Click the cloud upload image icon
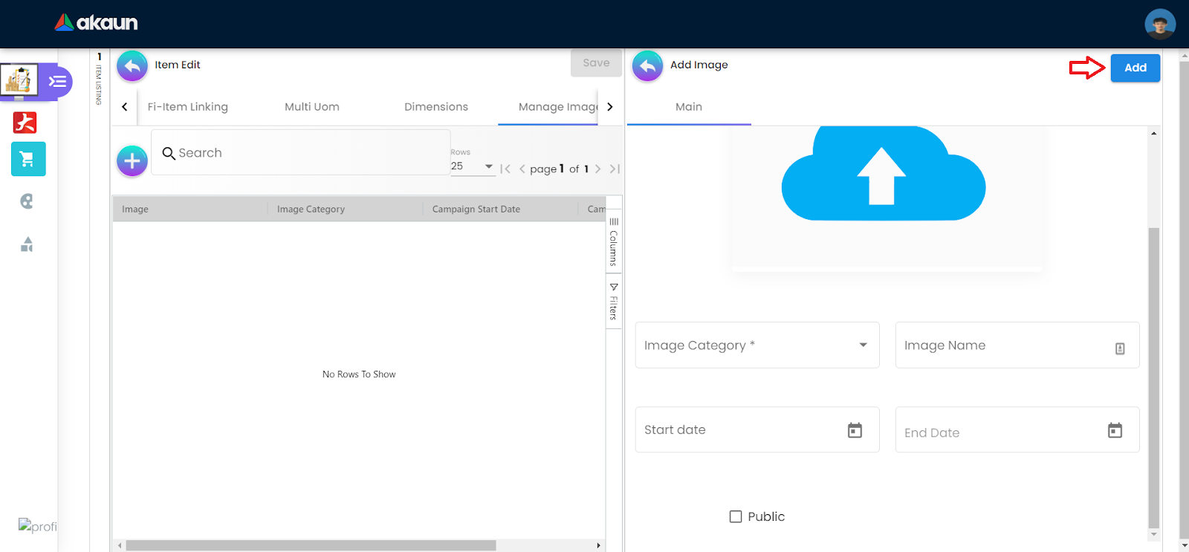Viewport: 1189px width, 552px height. click(x=883, y=175)
